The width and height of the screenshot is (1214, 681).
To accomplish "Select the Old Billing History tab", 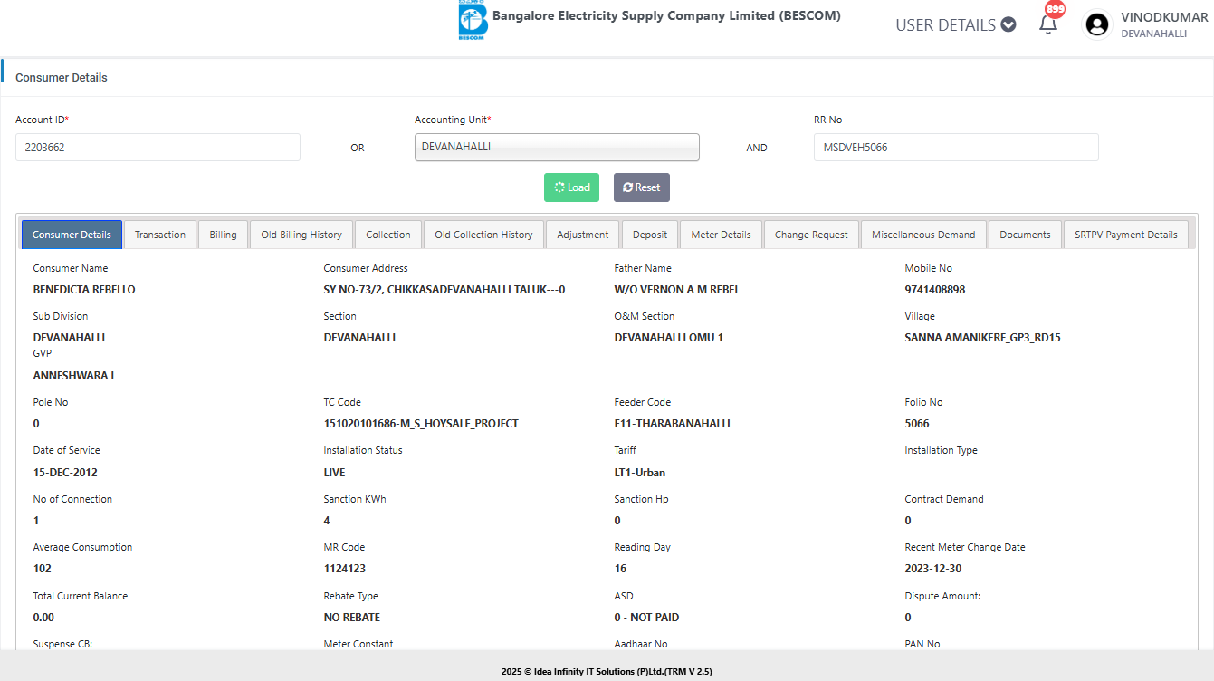I will click(301, 235).
